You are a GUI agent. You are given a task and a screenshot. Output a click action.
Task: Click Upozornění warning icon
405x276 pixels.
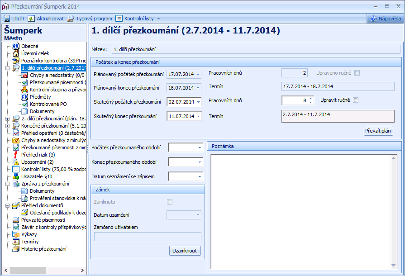16,162
